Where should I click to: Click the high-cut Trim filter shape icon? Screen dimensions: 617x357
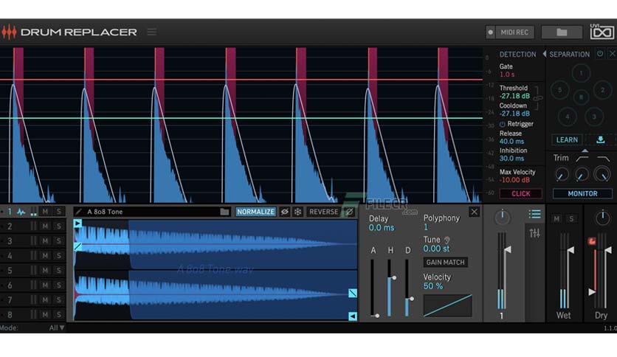tap(603, 158)
